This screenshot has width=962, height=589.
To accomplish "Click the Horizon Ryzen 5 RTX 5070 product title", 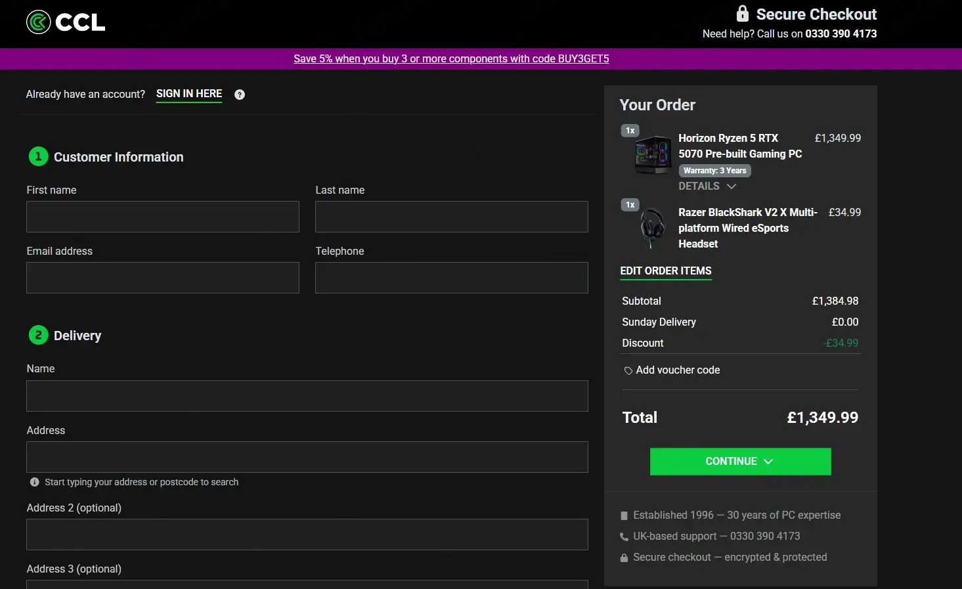I will [x=740, y=146].
